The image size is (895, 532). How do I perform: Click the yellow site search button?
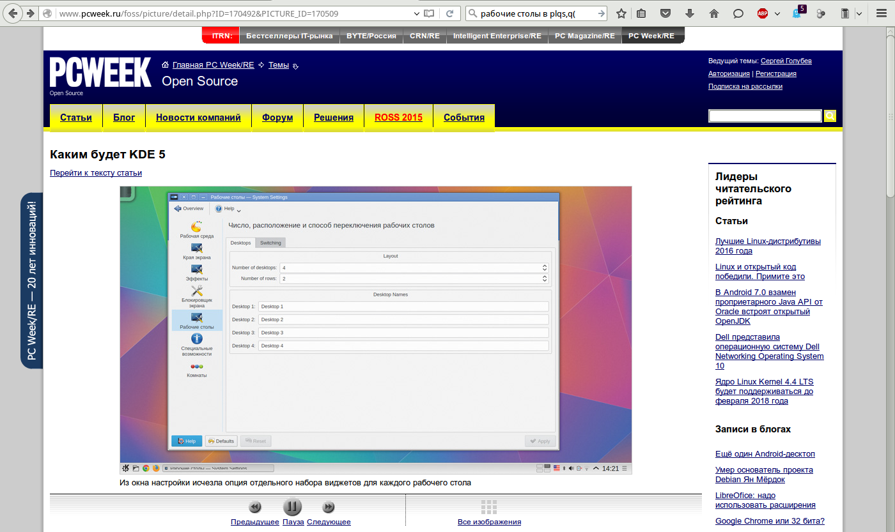click(x=830, y=116)
